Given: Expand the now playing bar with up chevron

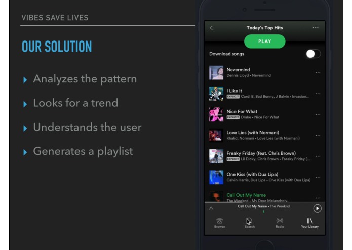Looking at the screenshot, I should pyautogui.click(x=211, y=209).
